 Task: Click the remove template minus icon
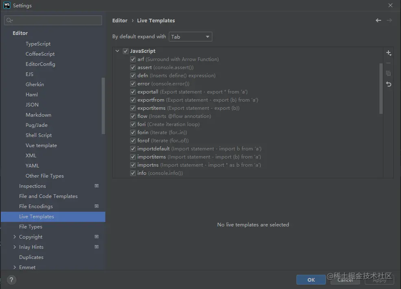[388, 63]
